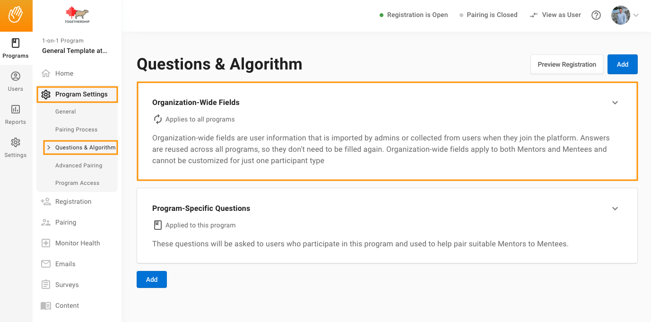Go to the Users sidebar icon

[x=16, y=81]
